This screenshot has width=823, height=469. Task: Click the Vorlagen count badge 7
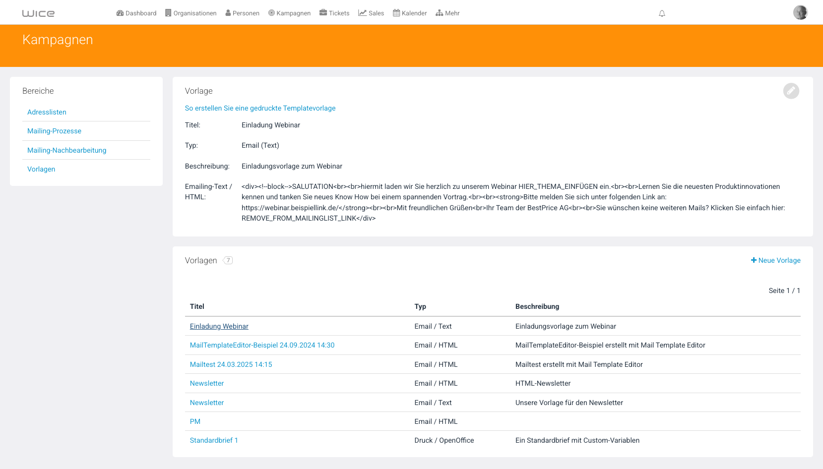[228, 260]
